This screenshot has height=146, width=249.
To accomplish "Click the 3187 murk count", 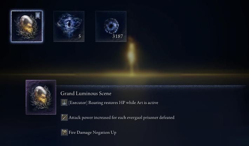I will 117,36.
